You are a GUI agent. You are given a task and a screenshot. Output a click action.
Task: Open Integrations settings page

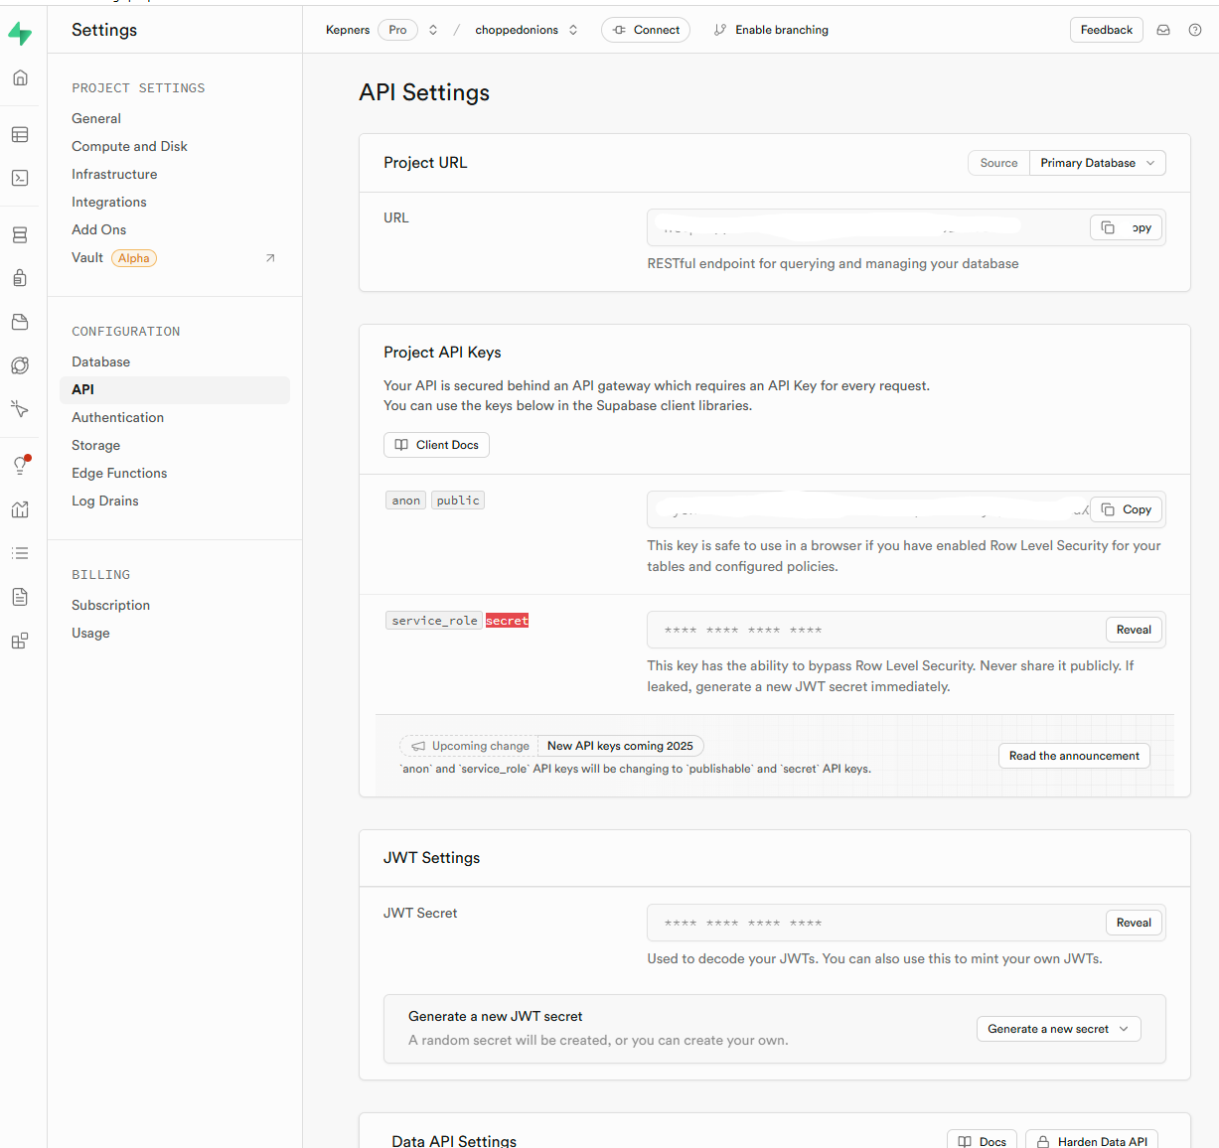109,202
